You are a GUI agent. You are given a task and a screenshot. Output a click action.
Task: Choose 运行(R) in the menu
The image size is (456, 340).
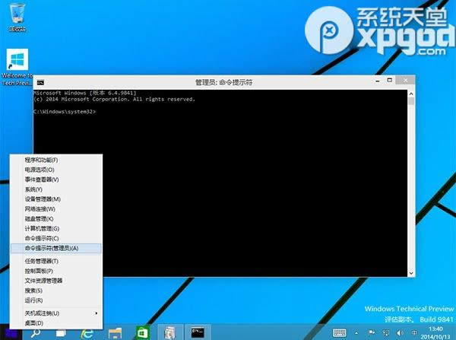[x=34, y=300]
